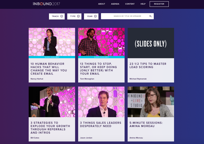Screen dimensions: 204x144
Task: Click the INBOUND 2017 logo
Action: pyautogui.click(x=46, y=4)
